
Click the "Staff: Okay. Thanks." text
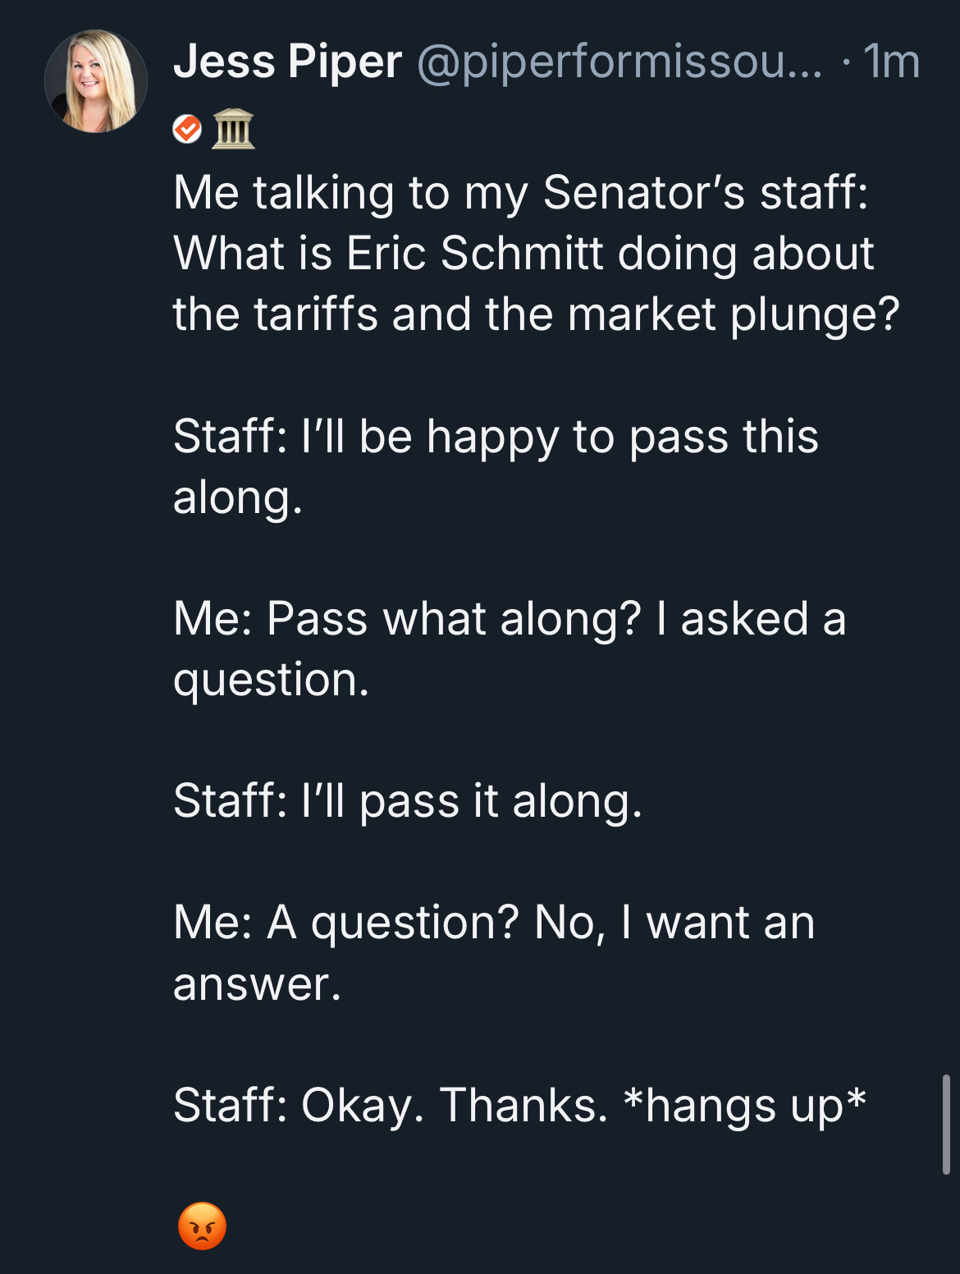pos(391,1105)
